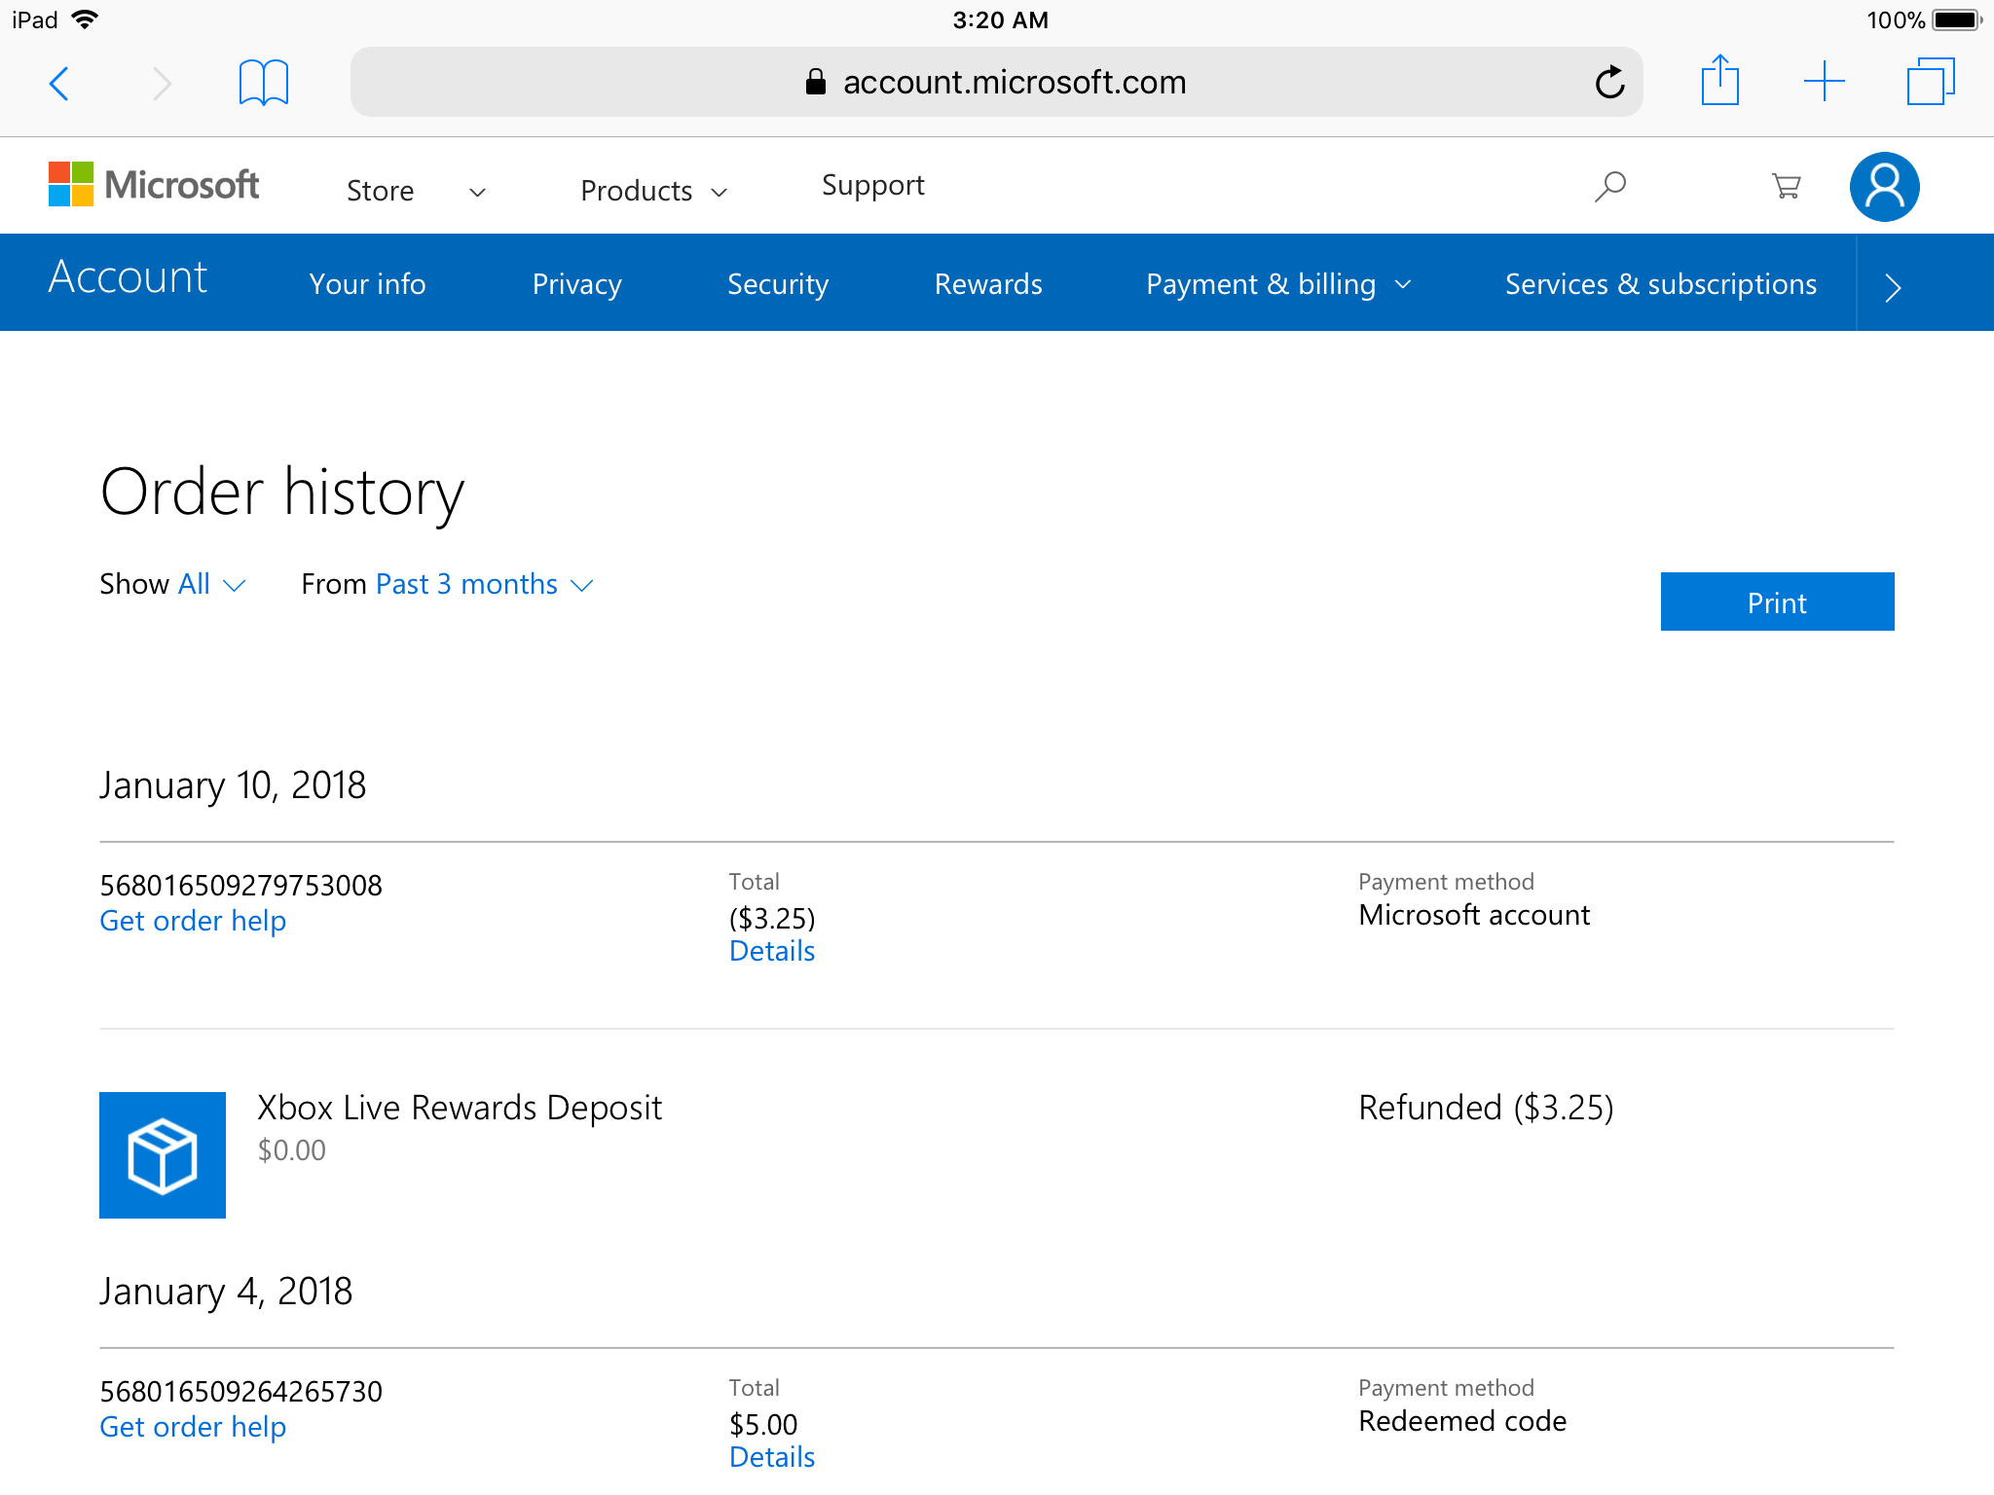Viewport: 1994px width, 1495px height.
Task: Show more account tabs with right chevron
Action: click(x=1892, y=288)
